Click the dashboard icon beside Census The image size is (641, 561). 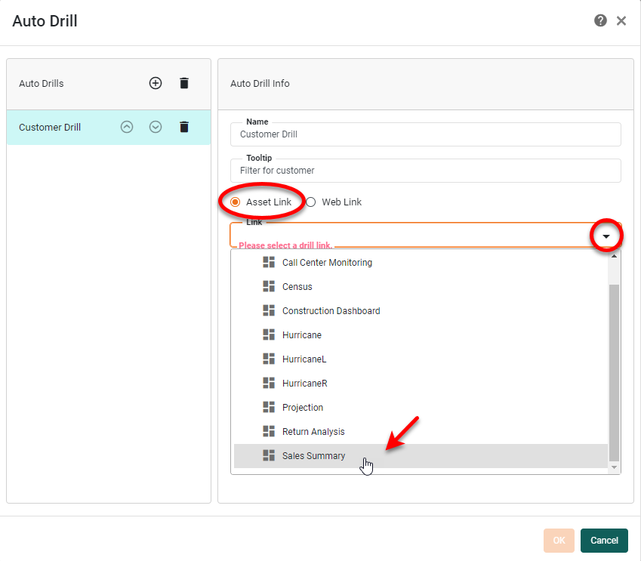268,286
